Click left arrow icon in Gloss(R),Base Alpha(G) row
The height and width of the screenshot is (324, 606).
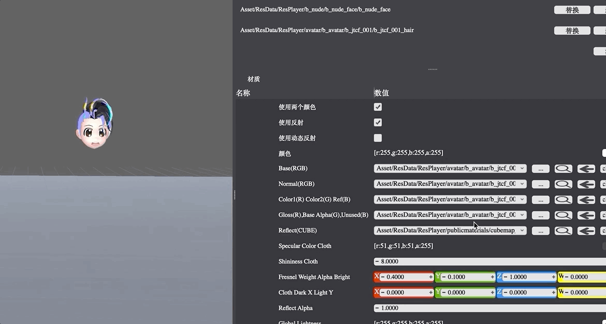pyautogui.click(x=586, y=215)
